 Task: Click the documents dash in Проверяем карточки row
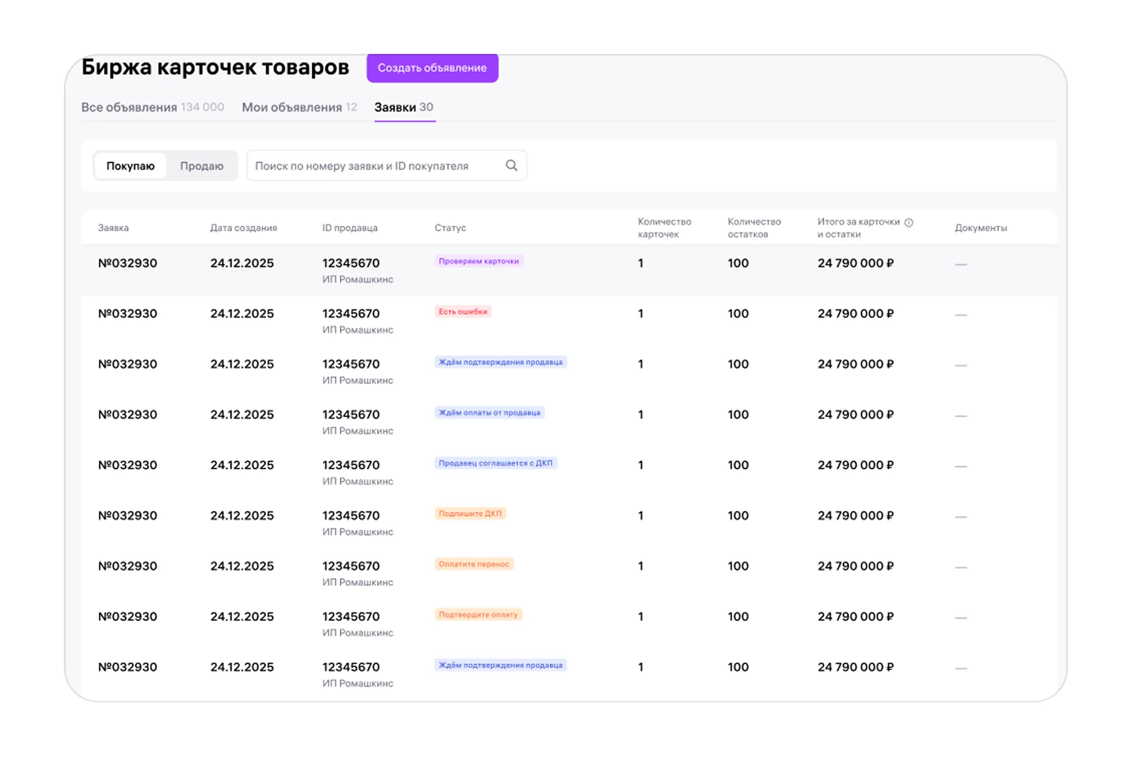point(961,264)
